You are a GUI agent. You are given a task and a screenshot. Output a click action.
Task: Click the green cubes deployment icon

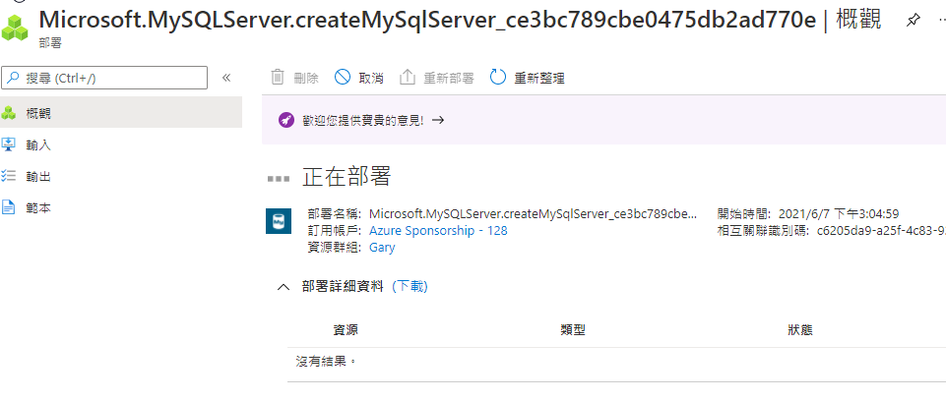(x=15, y=28)
